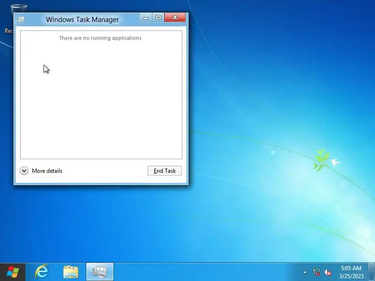Open the Start menu
375x281 pixels.
13,272
